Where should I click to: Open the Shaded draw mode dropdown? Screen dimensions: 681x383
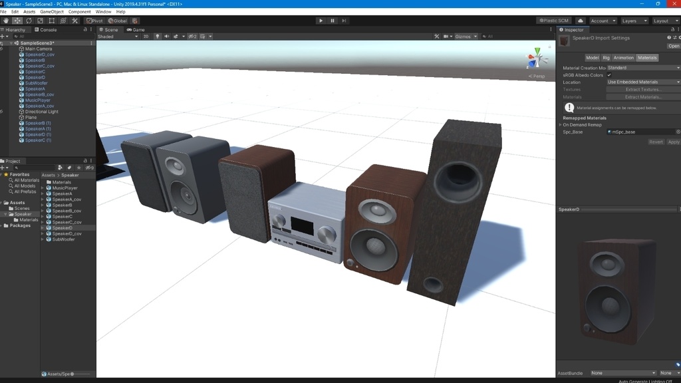tap(118, 37)
